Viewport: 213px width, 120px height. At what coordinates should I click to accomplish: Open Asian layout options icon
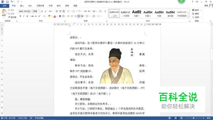(x=94, y=11)
